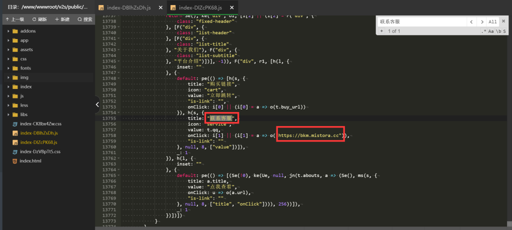Open file search with 搜索
The image size is (512, 230).
click(x=85, y=19)
